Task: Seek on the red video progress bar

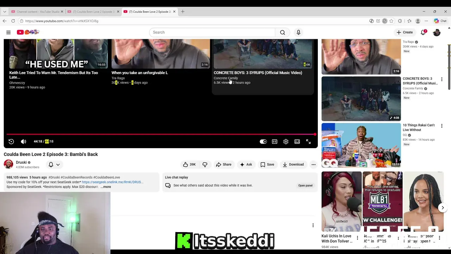Action: (161, 134)
